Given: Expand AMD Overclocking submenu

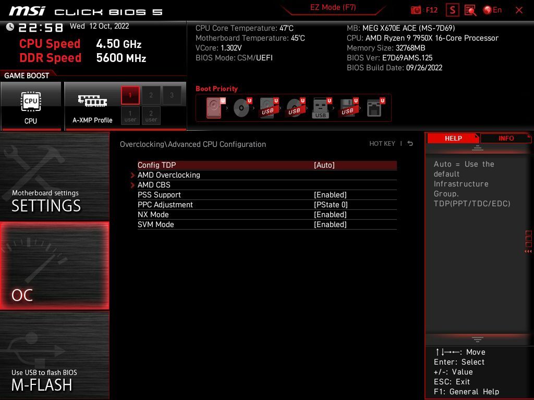Looking at the screenshot, I should click(267, 175).
